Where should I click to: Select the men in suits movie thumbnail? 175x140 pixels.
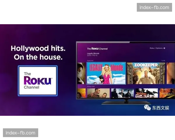123,93
